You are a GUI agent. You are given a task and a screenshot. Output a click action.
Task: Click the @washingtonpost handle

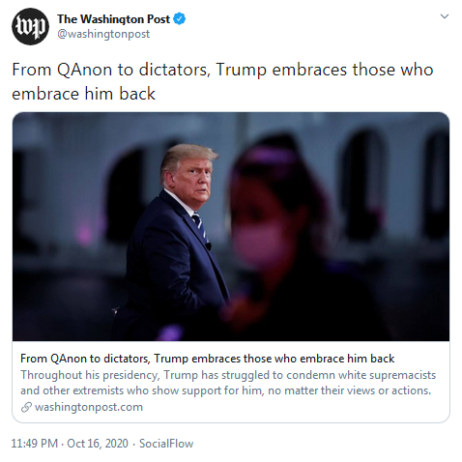[103, 34]
